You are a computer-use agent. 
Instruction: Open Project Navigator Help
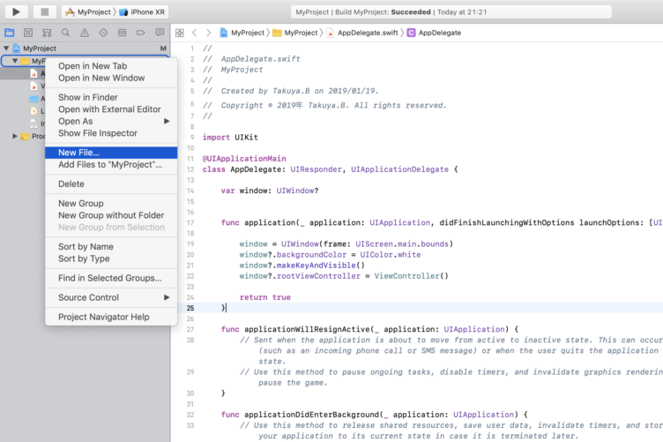coord(111,317)
